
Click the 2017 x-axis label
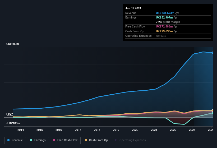pos(78,130)
